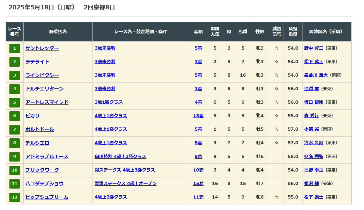This screenshot has width=364, height=210.
Task: Open trainer link 野中 賢二
Action: 313,48
